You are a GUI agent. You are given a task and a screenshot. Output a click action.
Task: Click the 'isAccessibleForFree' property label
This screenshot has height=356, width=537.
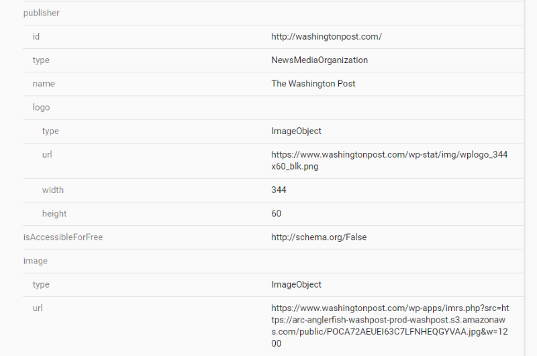pyautogui.click(x=63, y=237)
